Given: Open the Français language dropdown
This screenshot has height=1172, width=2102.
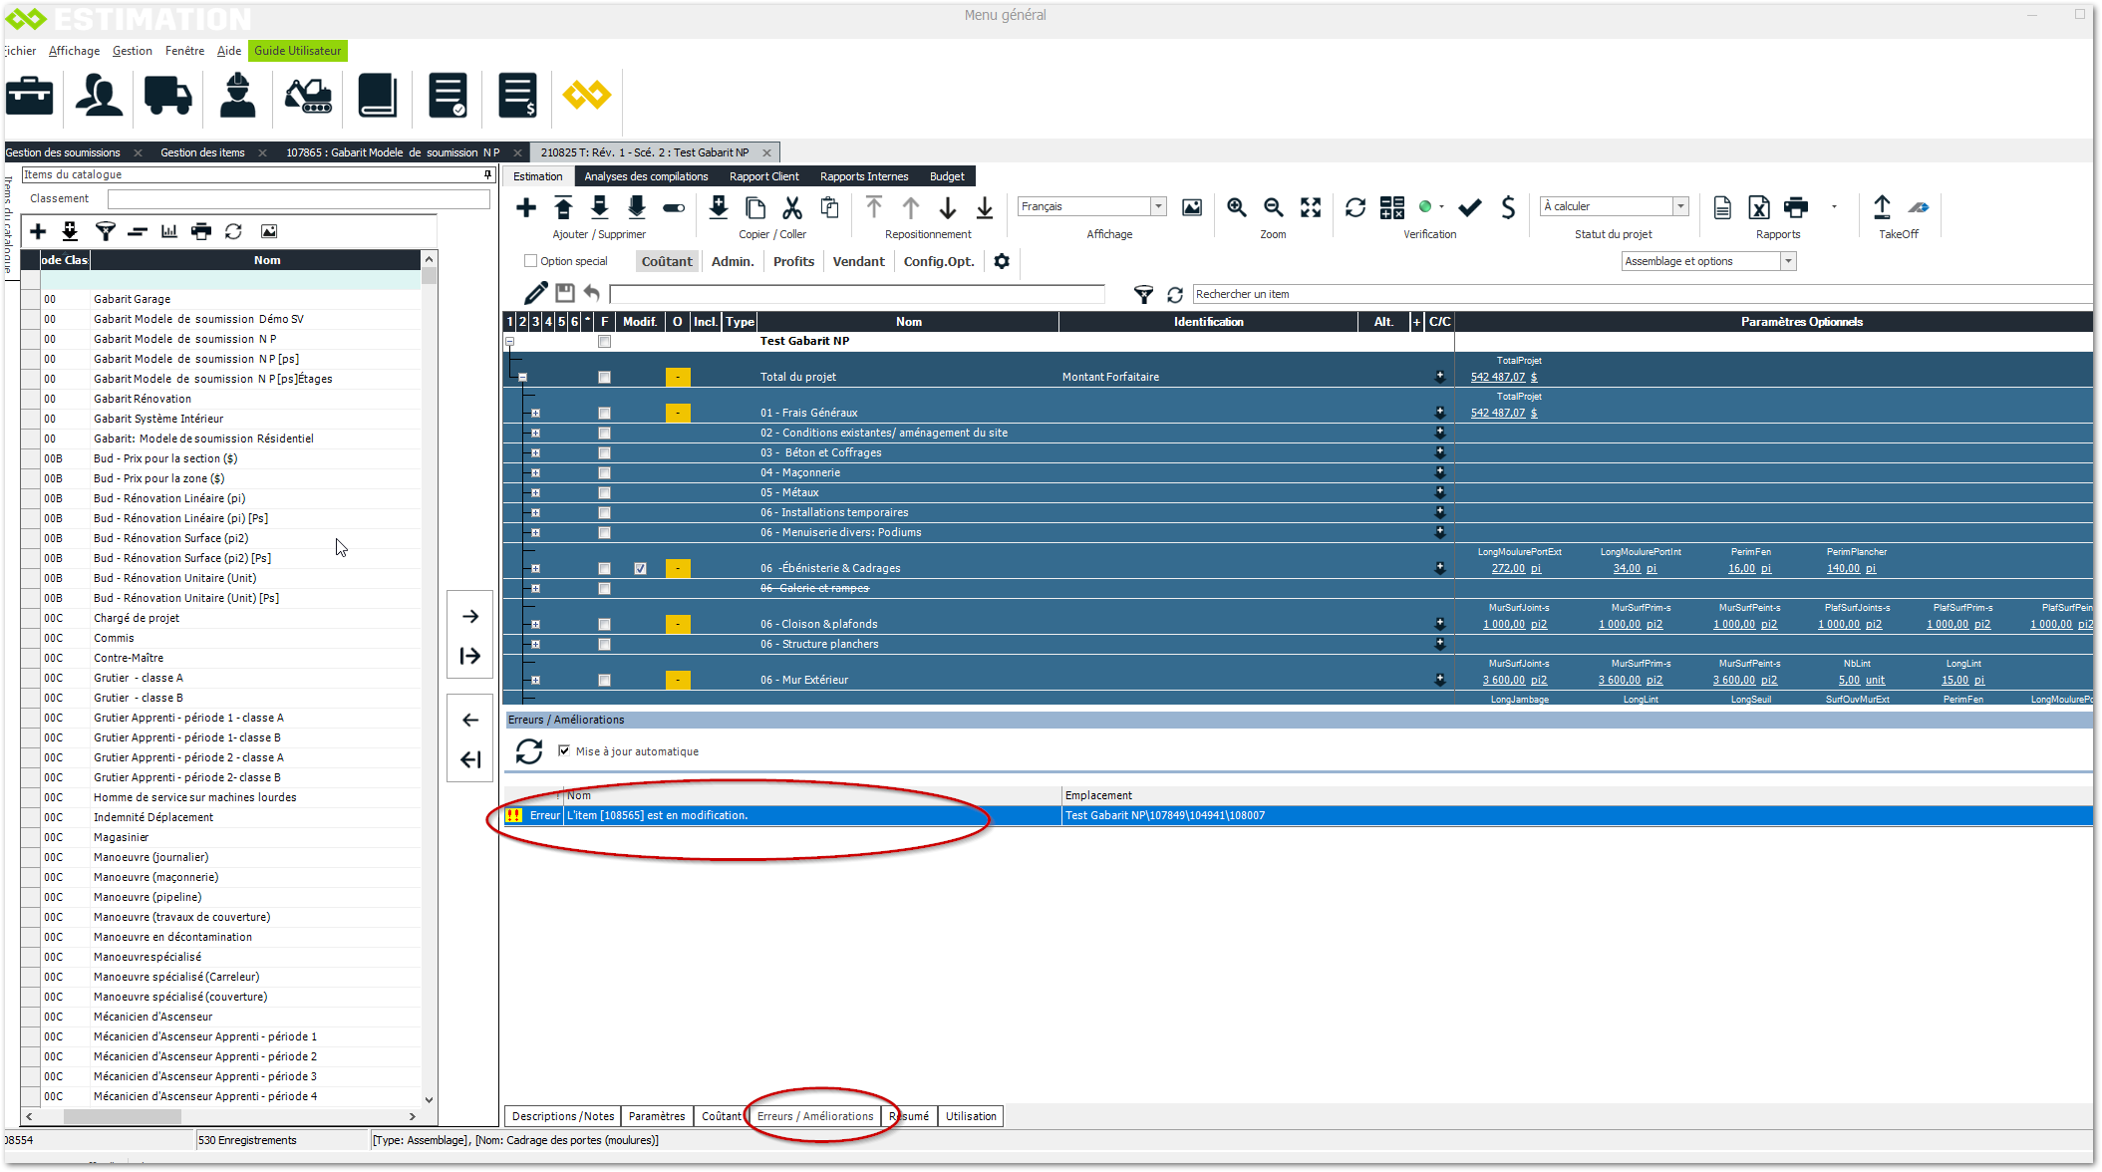Looking at the screenshot, I should [1158, 206].
